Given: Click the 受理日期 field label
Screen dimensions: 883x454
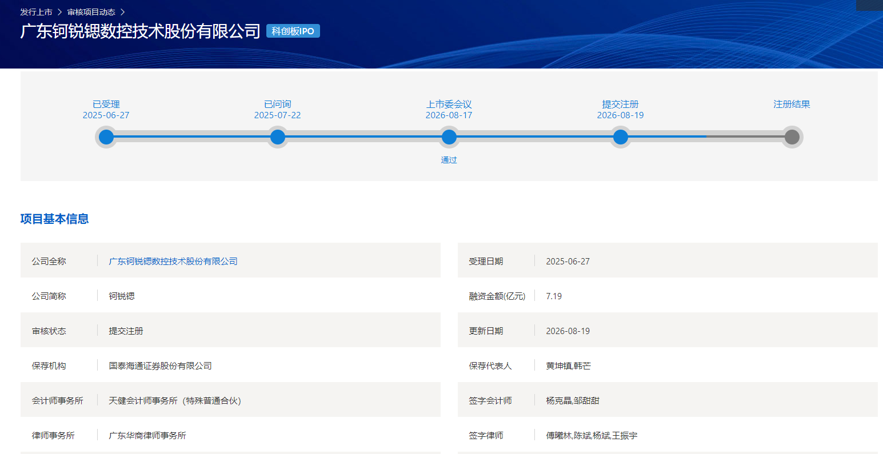Looking at the screenshot, I should tap(486, 262).
